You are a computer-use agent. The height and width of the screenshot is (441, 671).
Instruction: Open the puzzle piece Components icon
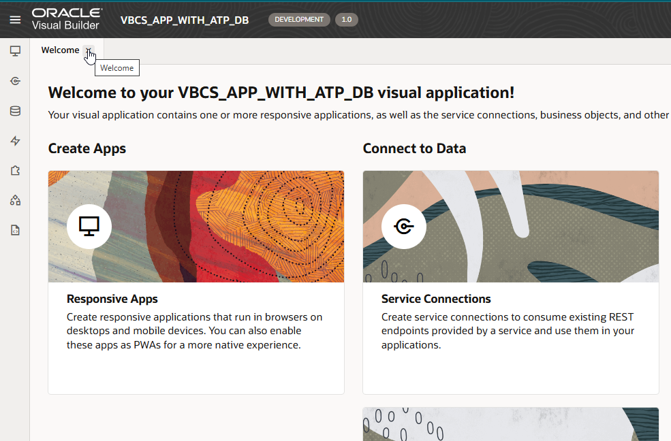15,171
